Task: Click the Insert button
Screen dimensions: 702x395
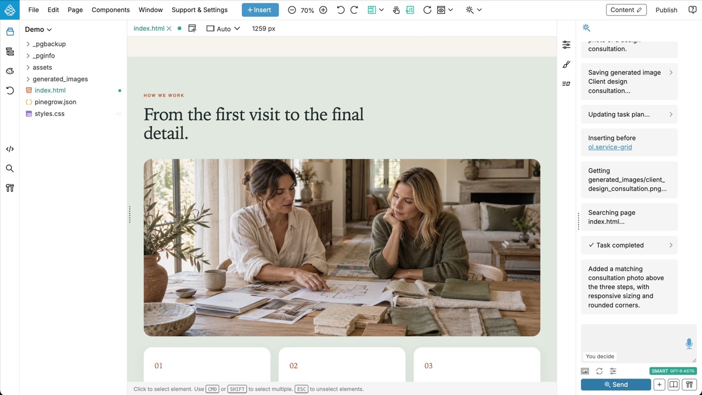Action: click(260, 10)
